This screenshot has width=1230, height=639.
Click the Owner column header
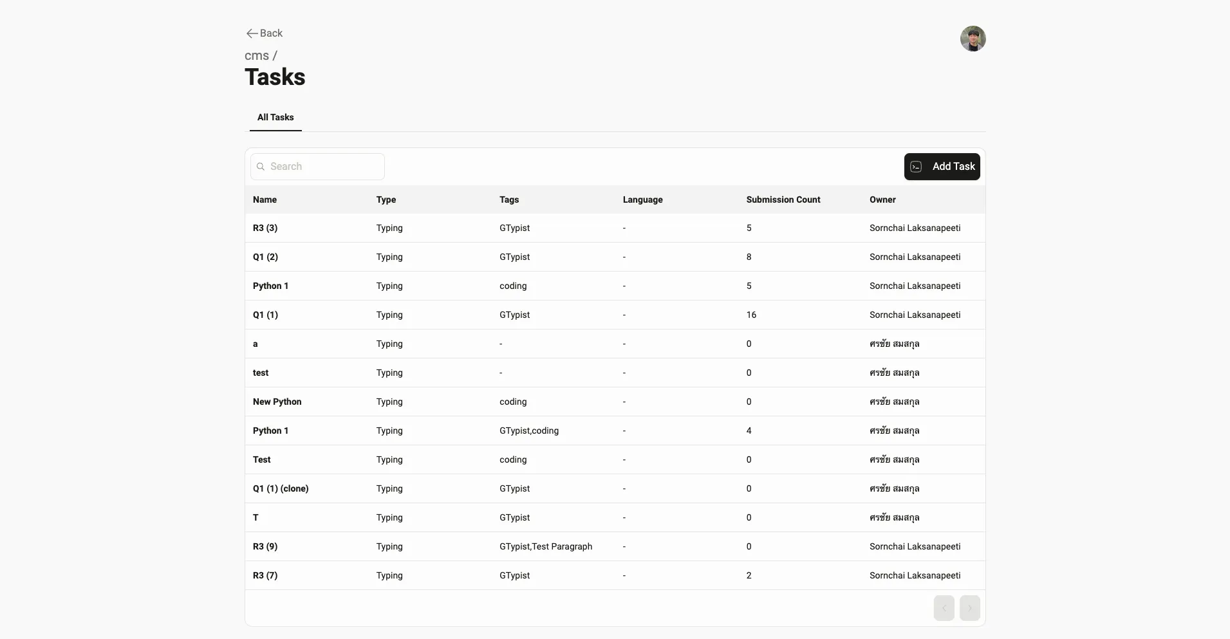coord(882,199)
